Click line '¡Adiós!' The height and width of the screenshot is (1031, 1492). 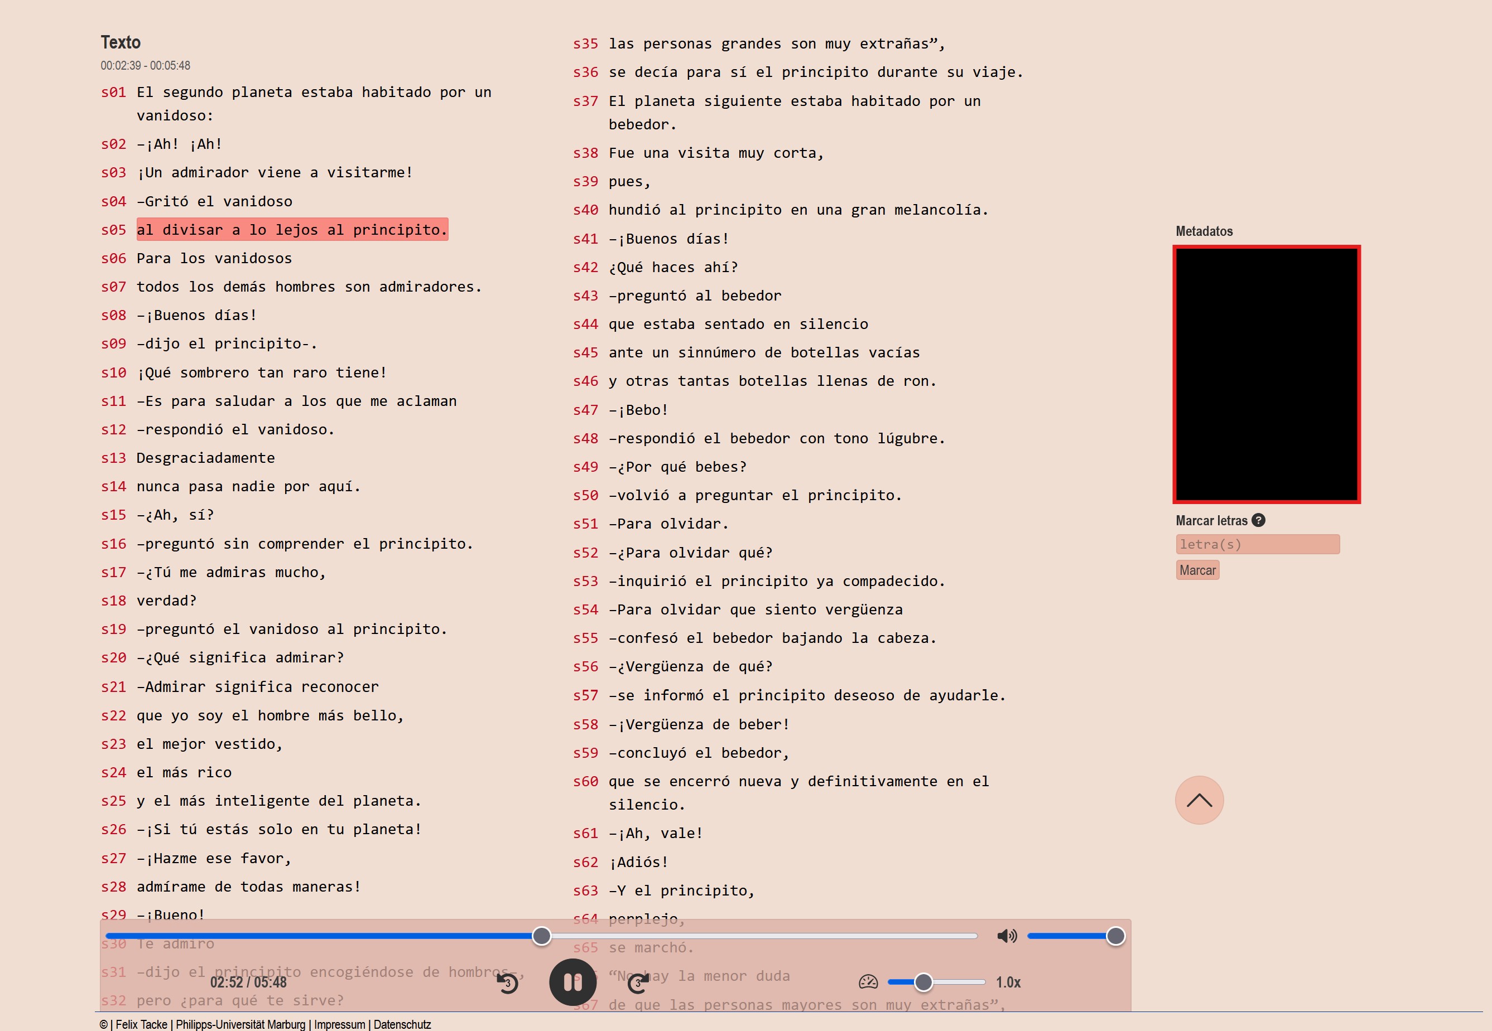coord(639,861)
